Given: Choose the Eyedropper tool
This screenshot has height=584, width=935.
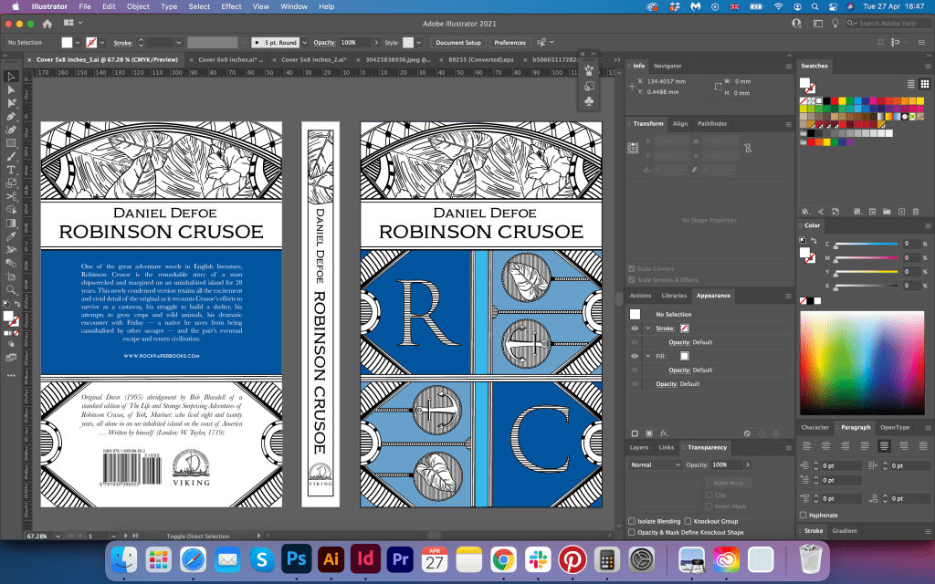Looking at the screenshot, I should (12, 236).
